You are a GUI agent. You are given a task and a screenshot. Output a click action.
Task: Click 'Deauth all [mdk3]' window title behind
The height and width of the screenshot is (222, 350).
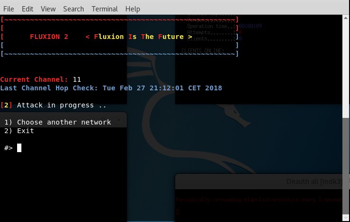[x=314, y=182]
